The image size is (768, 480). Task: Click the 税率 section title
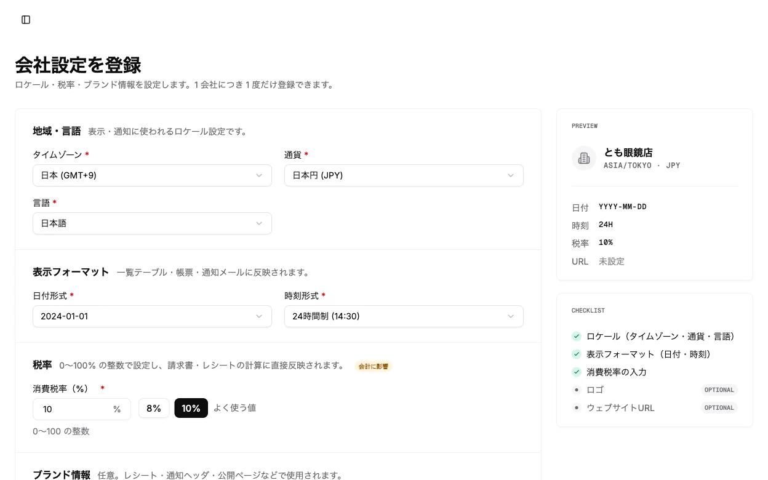click(42, 365)
